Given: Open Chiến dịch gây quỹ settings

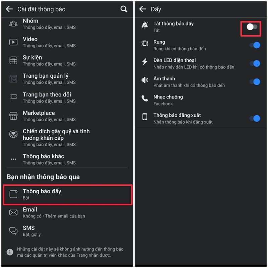Looking at the screenshot, I should (67, 138).
